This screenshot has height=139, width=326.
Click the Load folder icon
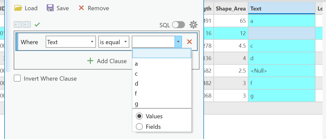[18, 8]
